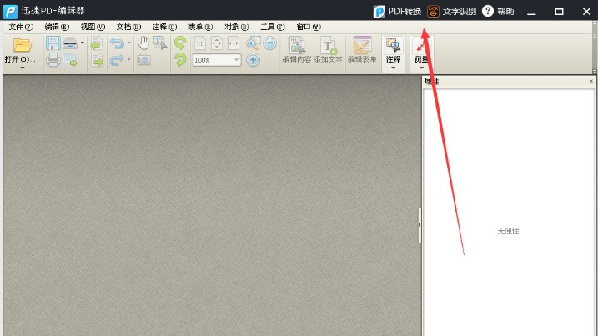This screenshot has width=598, height=336.
Task: Select the text selection tool
Action: point(160,43)
